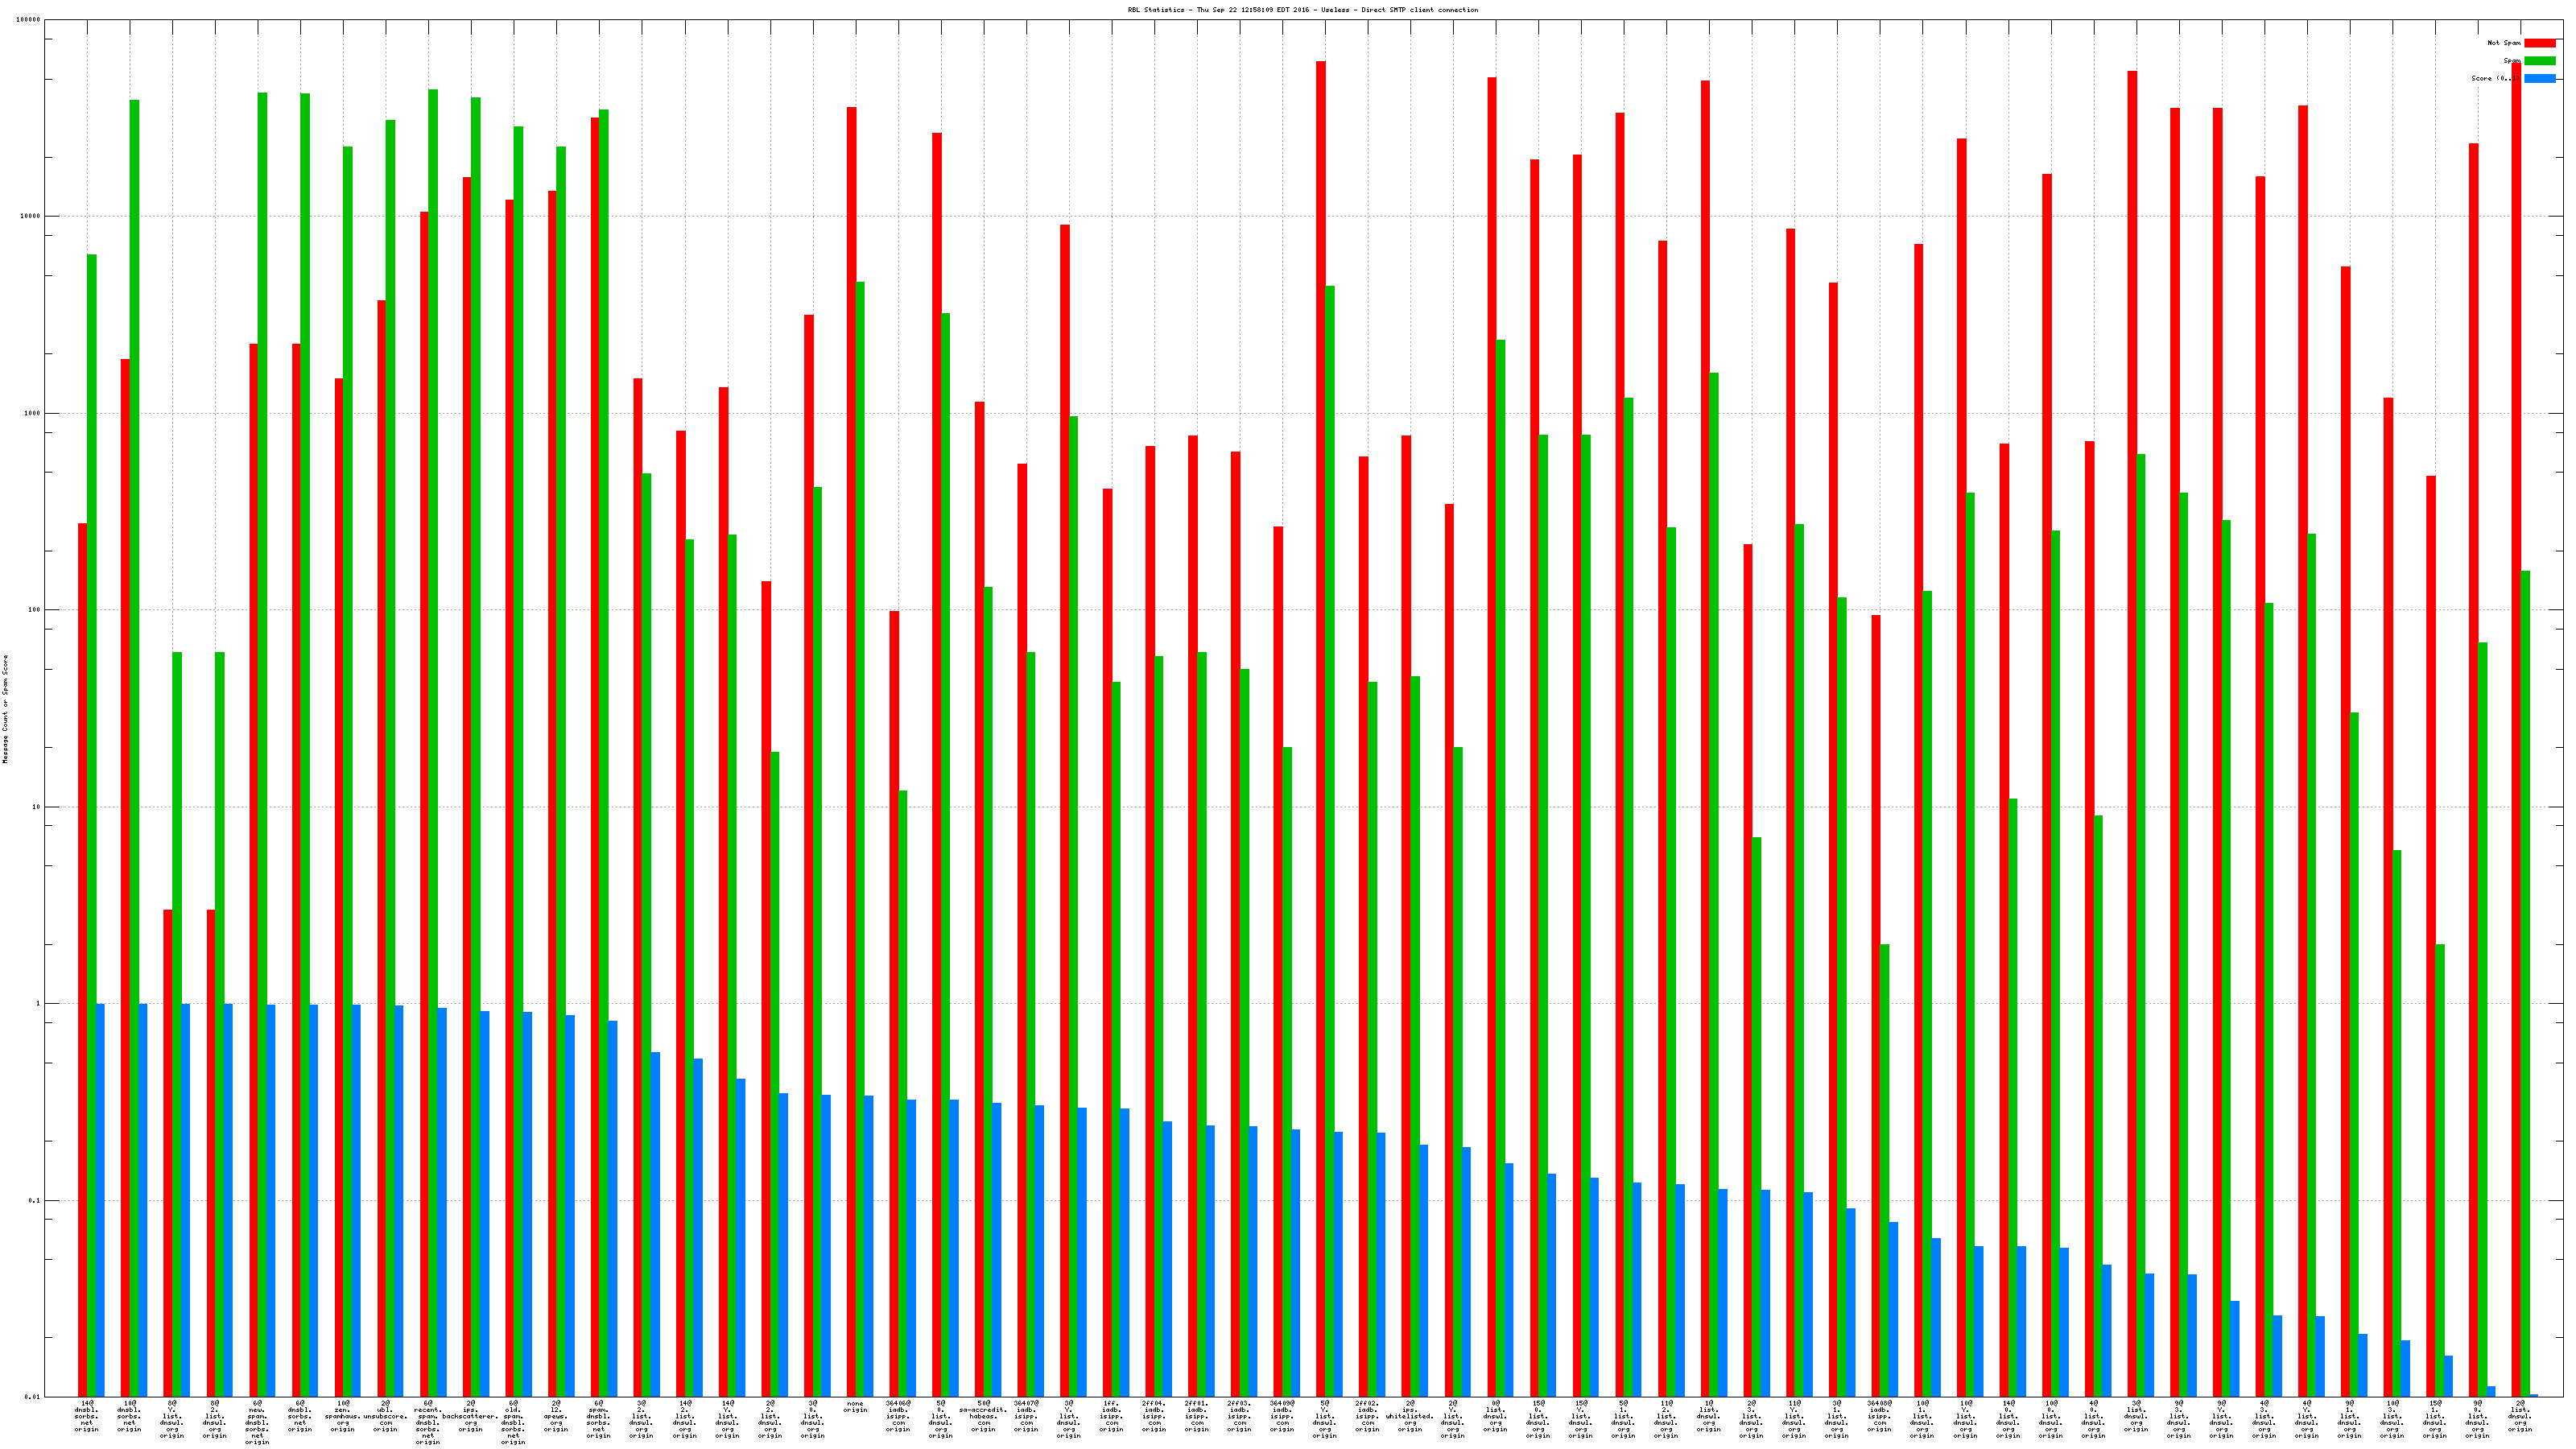
Task: Click the ips.whitelisted.org x-axis label
Action: click(1410, 1416)
